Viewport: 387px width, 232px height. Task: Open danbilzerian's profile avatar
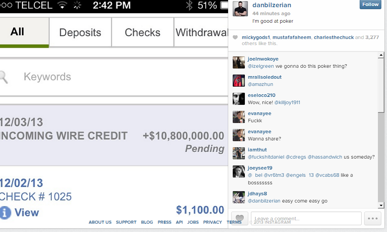[240, 8]
